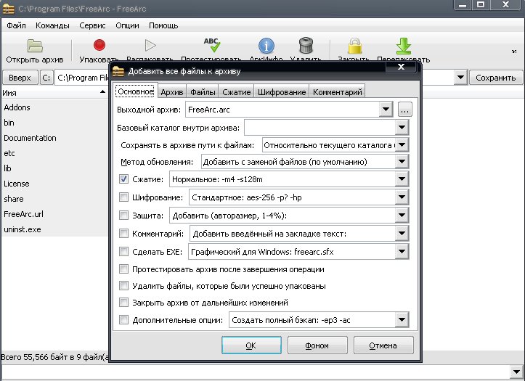Click the Распаковать toolbar icon

[150, 46]
